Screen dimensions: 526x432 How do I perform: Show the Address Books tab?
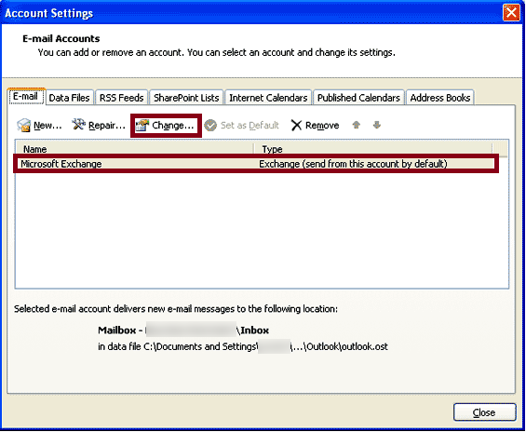click(x=440, y=98)
